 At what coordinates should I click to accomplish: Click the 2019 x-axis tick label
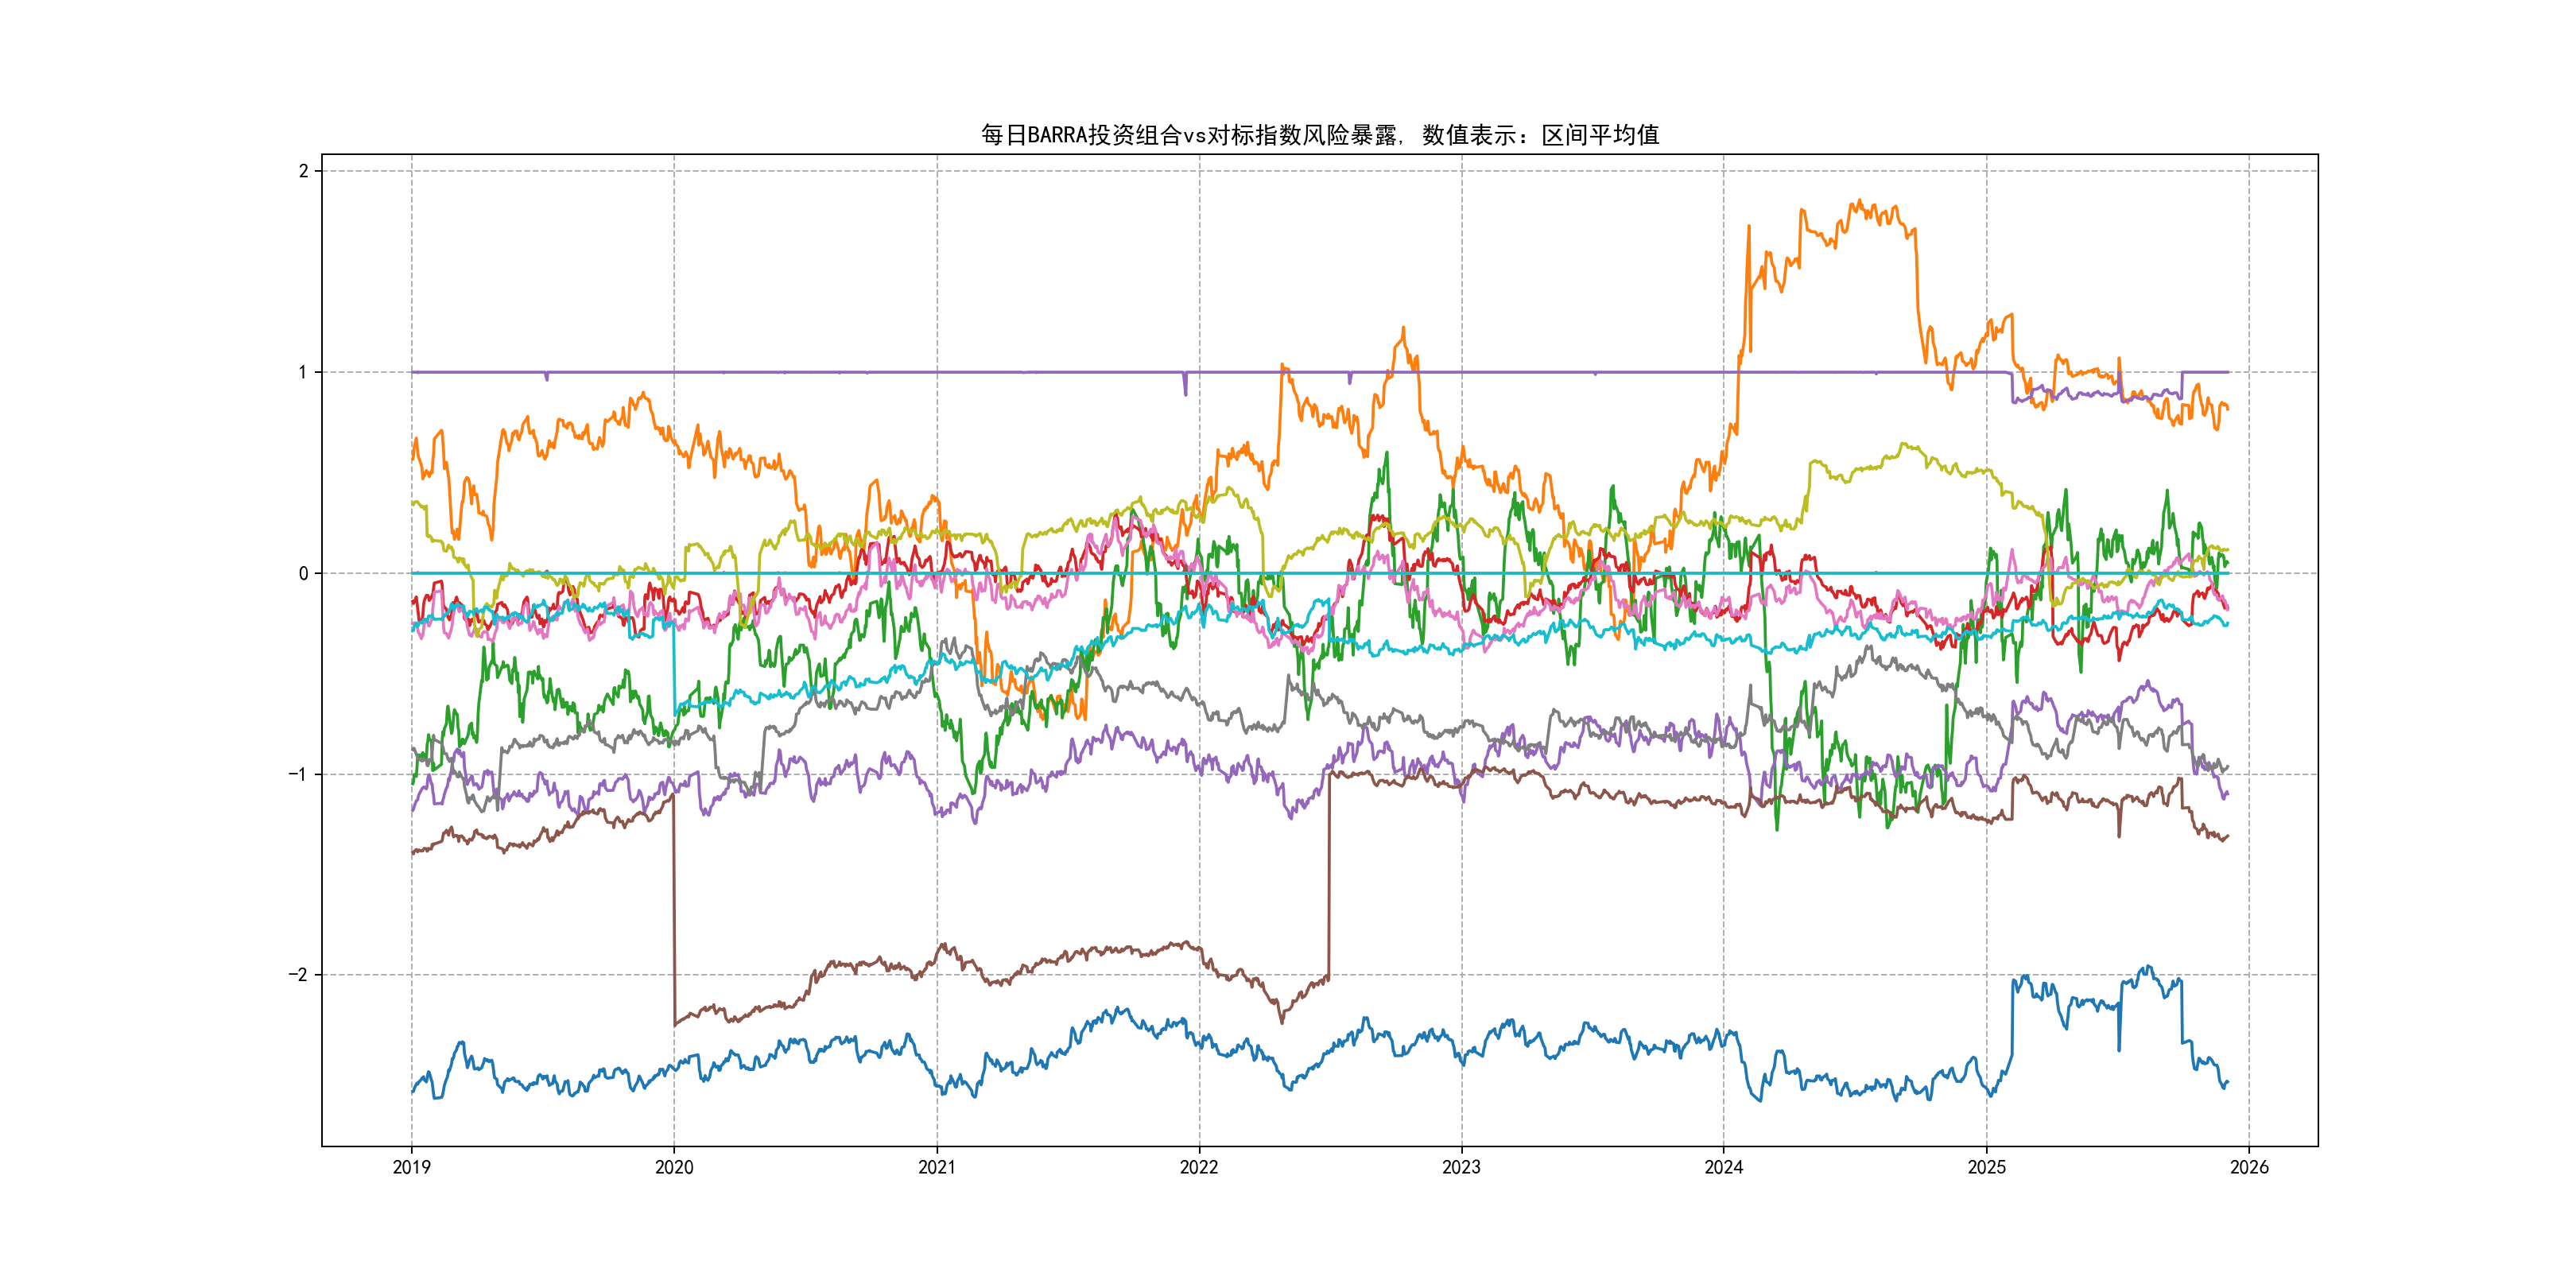pyautogui.click(x=411, y=1167)
